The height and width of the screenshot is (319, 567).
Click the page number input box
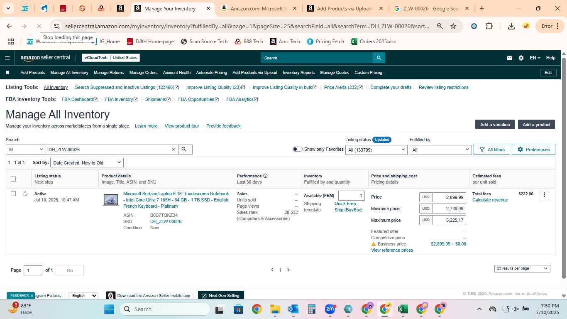[33, 270]
